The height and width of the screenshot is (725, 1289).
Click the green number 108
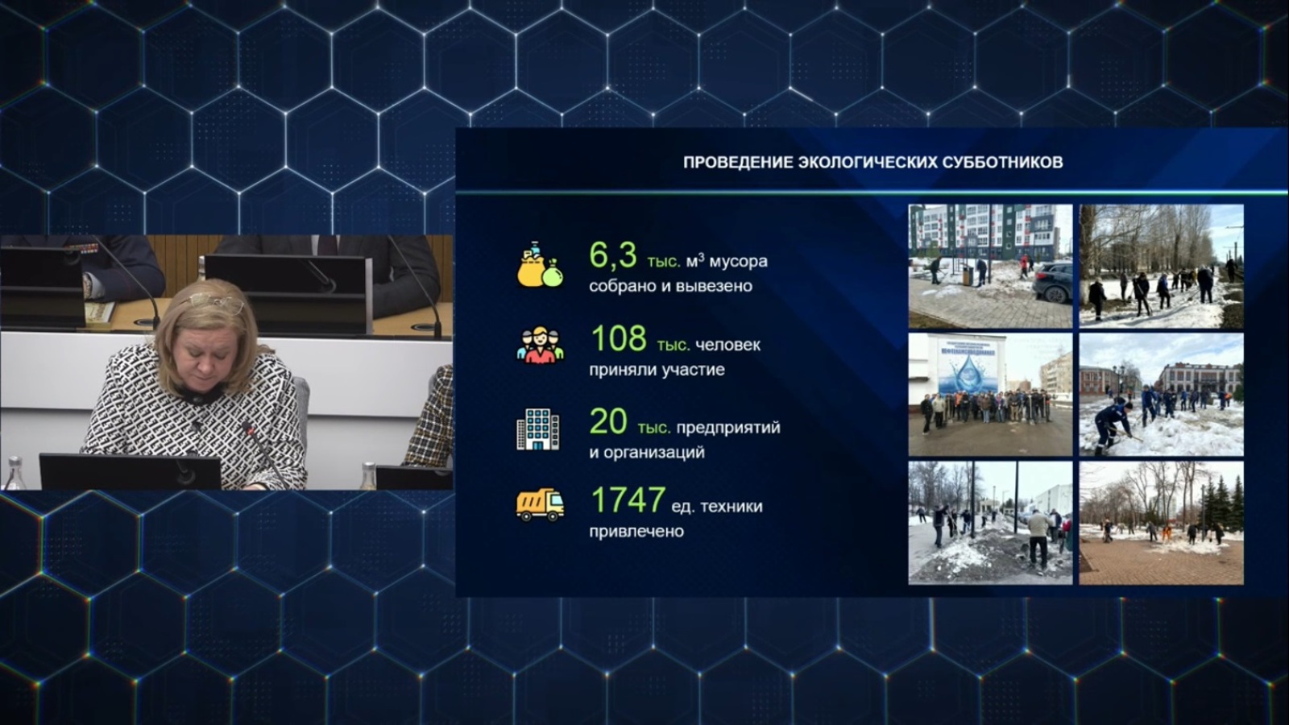tap(619, 339)
